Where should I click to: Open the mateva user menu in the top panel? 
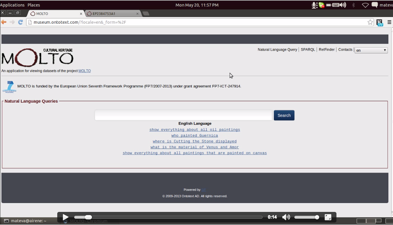pyautogui.click(x=386, y=5)
